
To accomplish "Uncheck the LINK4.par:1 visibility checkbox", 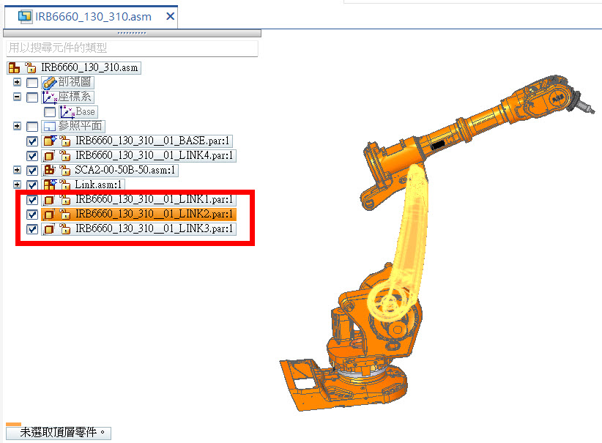I will coord(32,156).
